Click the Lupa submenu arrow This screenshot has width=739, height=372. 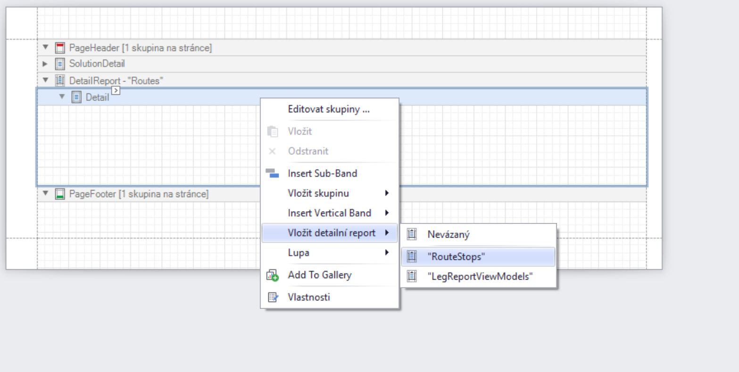pyautogui.click(x=387, y=253)
